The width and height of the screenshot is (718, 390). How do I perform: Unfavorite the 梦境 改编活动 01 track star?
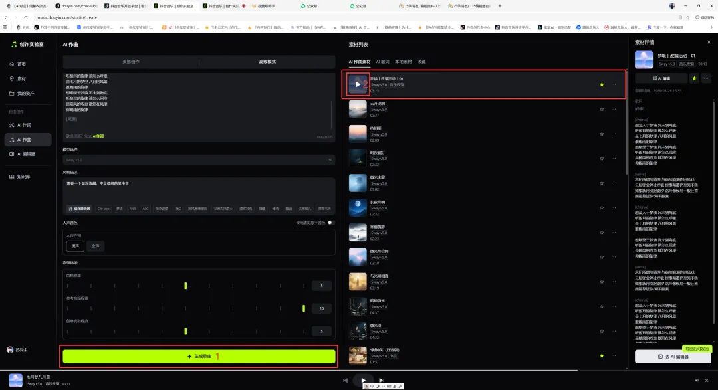click(x=602, y=84)
